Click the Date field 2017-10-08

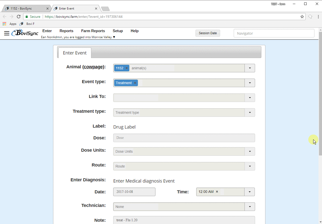(x=134, y=192)
